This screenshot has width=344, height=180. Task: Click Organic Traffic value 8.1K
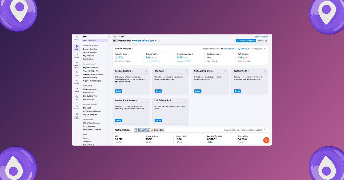click(148, 57)
